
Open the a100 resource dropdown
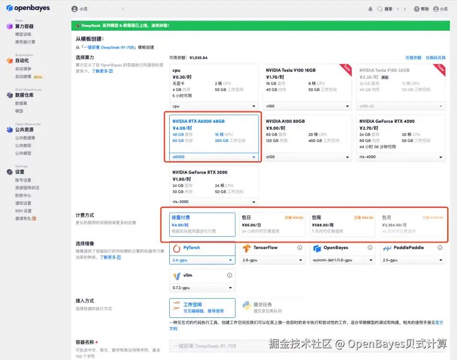coord(307,157)
